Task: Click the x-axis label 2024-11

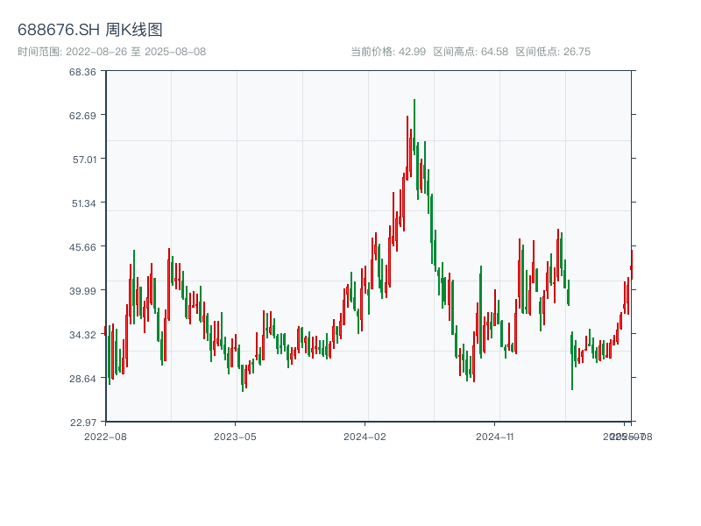Action: point(494,437)
